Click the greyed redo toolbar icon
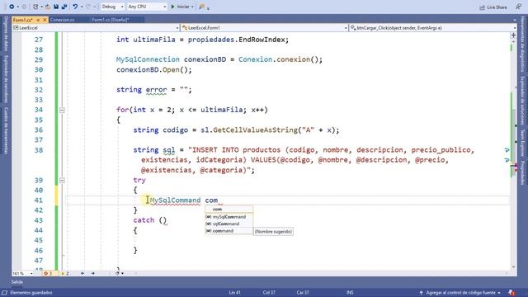This screenshot has height=297, width=528. 89,7
